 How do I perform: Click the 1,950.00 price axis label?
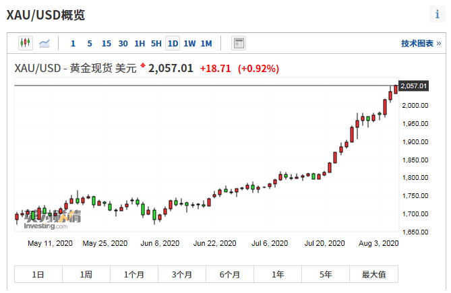point(415,124)
